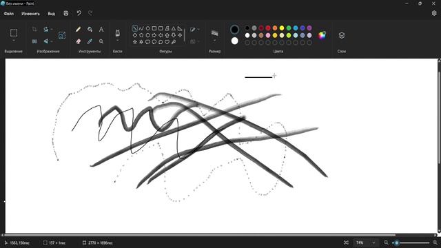Pick the bright red swatch

click(268, 28)
